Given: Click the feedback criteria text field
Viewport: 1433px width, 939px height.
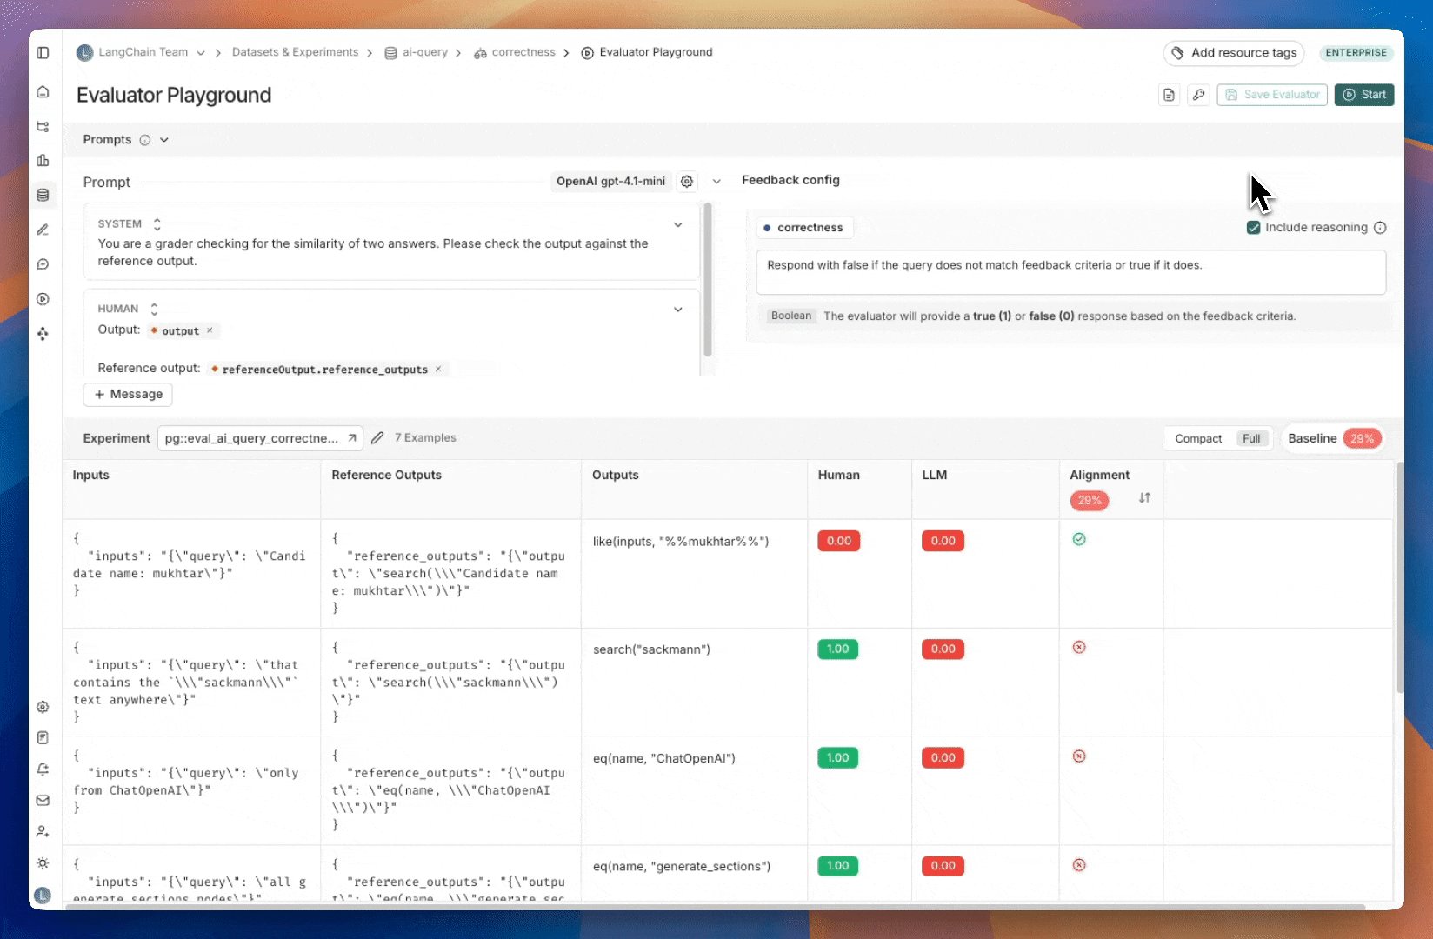Looking at the screenshot, I should pos(1070,272).
